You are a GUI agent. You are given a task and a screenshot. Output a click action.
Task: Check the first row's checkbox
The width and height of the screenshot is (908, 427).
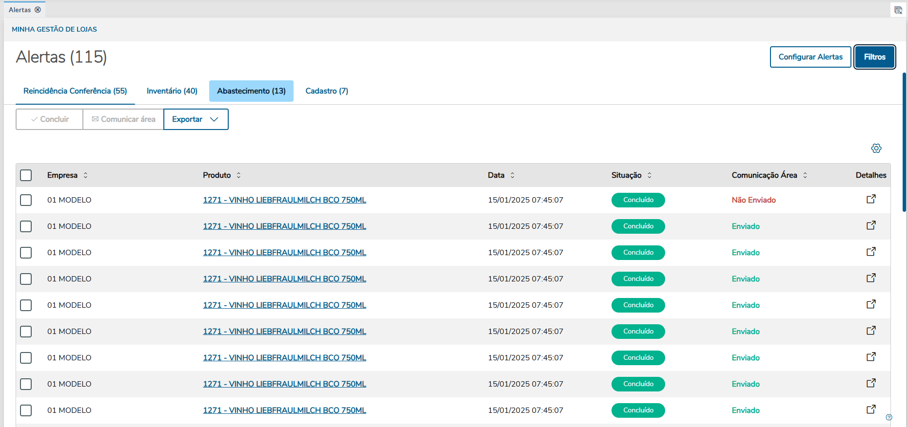26,200
